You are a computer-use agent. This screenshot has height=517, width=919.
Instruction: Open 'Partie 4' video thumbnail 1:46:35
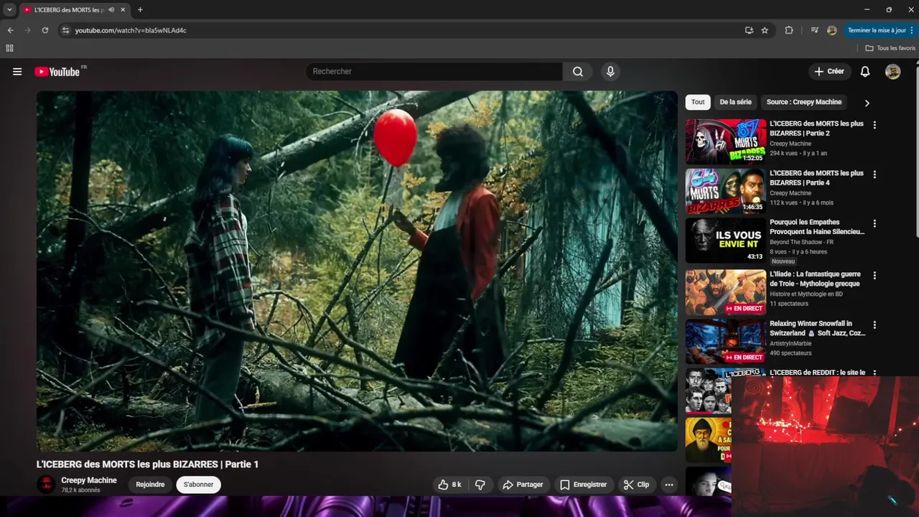click(x=726, y=191)
